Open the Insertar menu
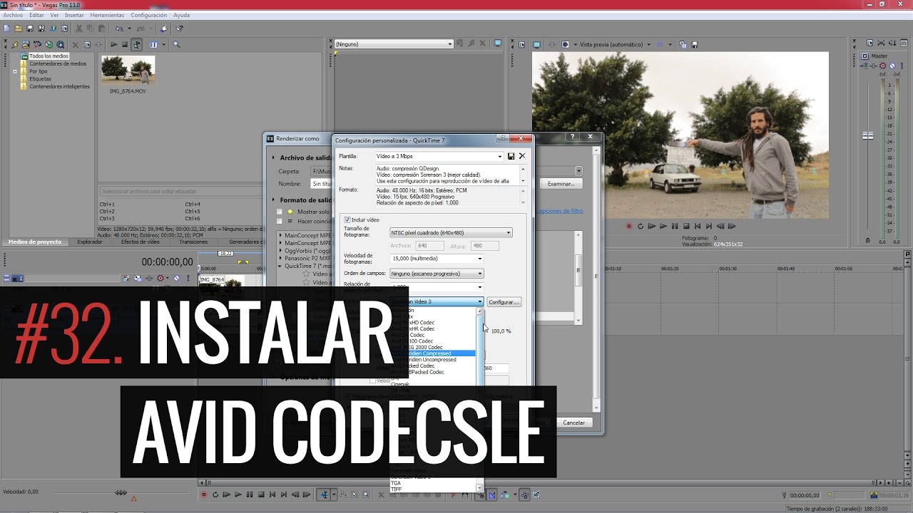 coord(74,15)
